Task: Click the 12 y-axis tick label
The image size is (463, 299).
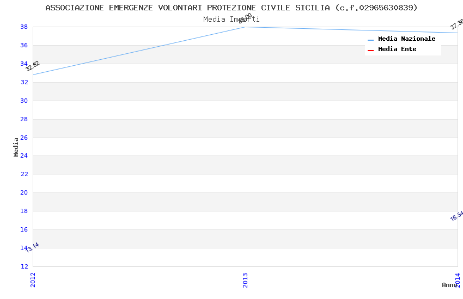Action: tap(24, 266)
